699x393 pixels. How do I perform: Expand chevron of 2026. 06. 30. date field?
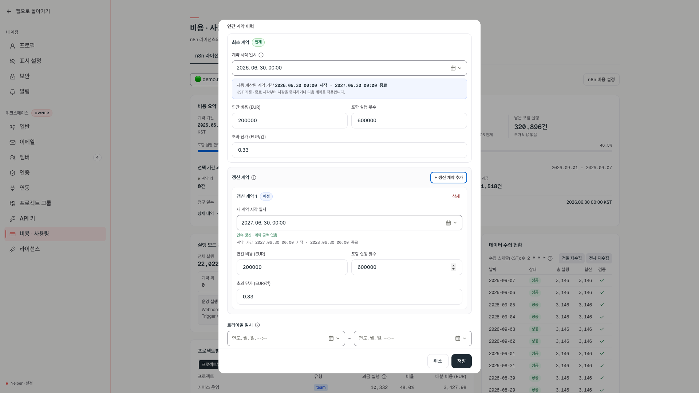tap(460, 68)
